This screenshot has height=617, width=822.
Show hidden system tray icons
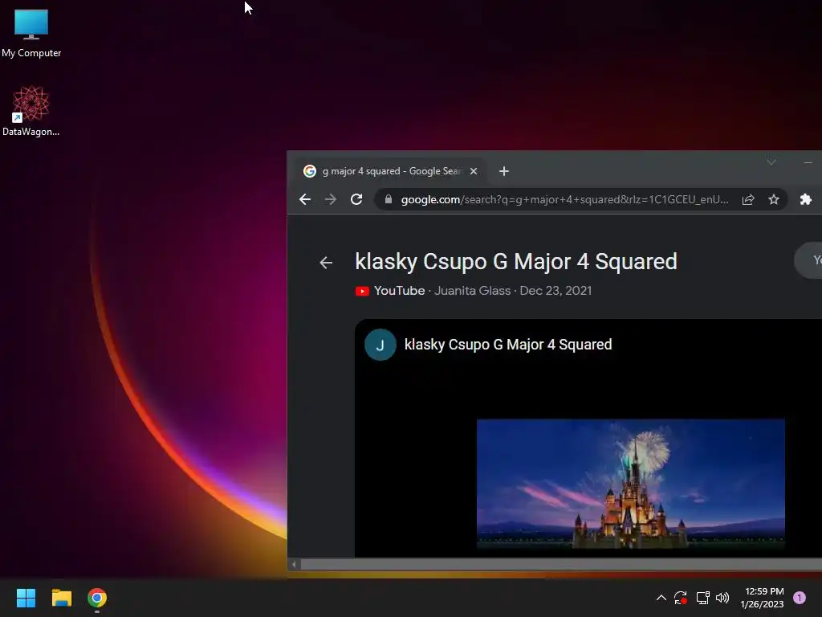coord(661,598)
